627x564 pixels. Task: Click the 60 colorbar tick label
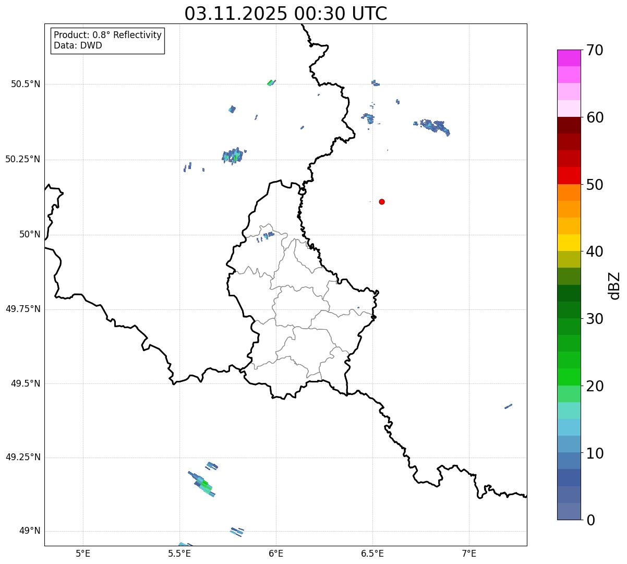pos(595,117)
